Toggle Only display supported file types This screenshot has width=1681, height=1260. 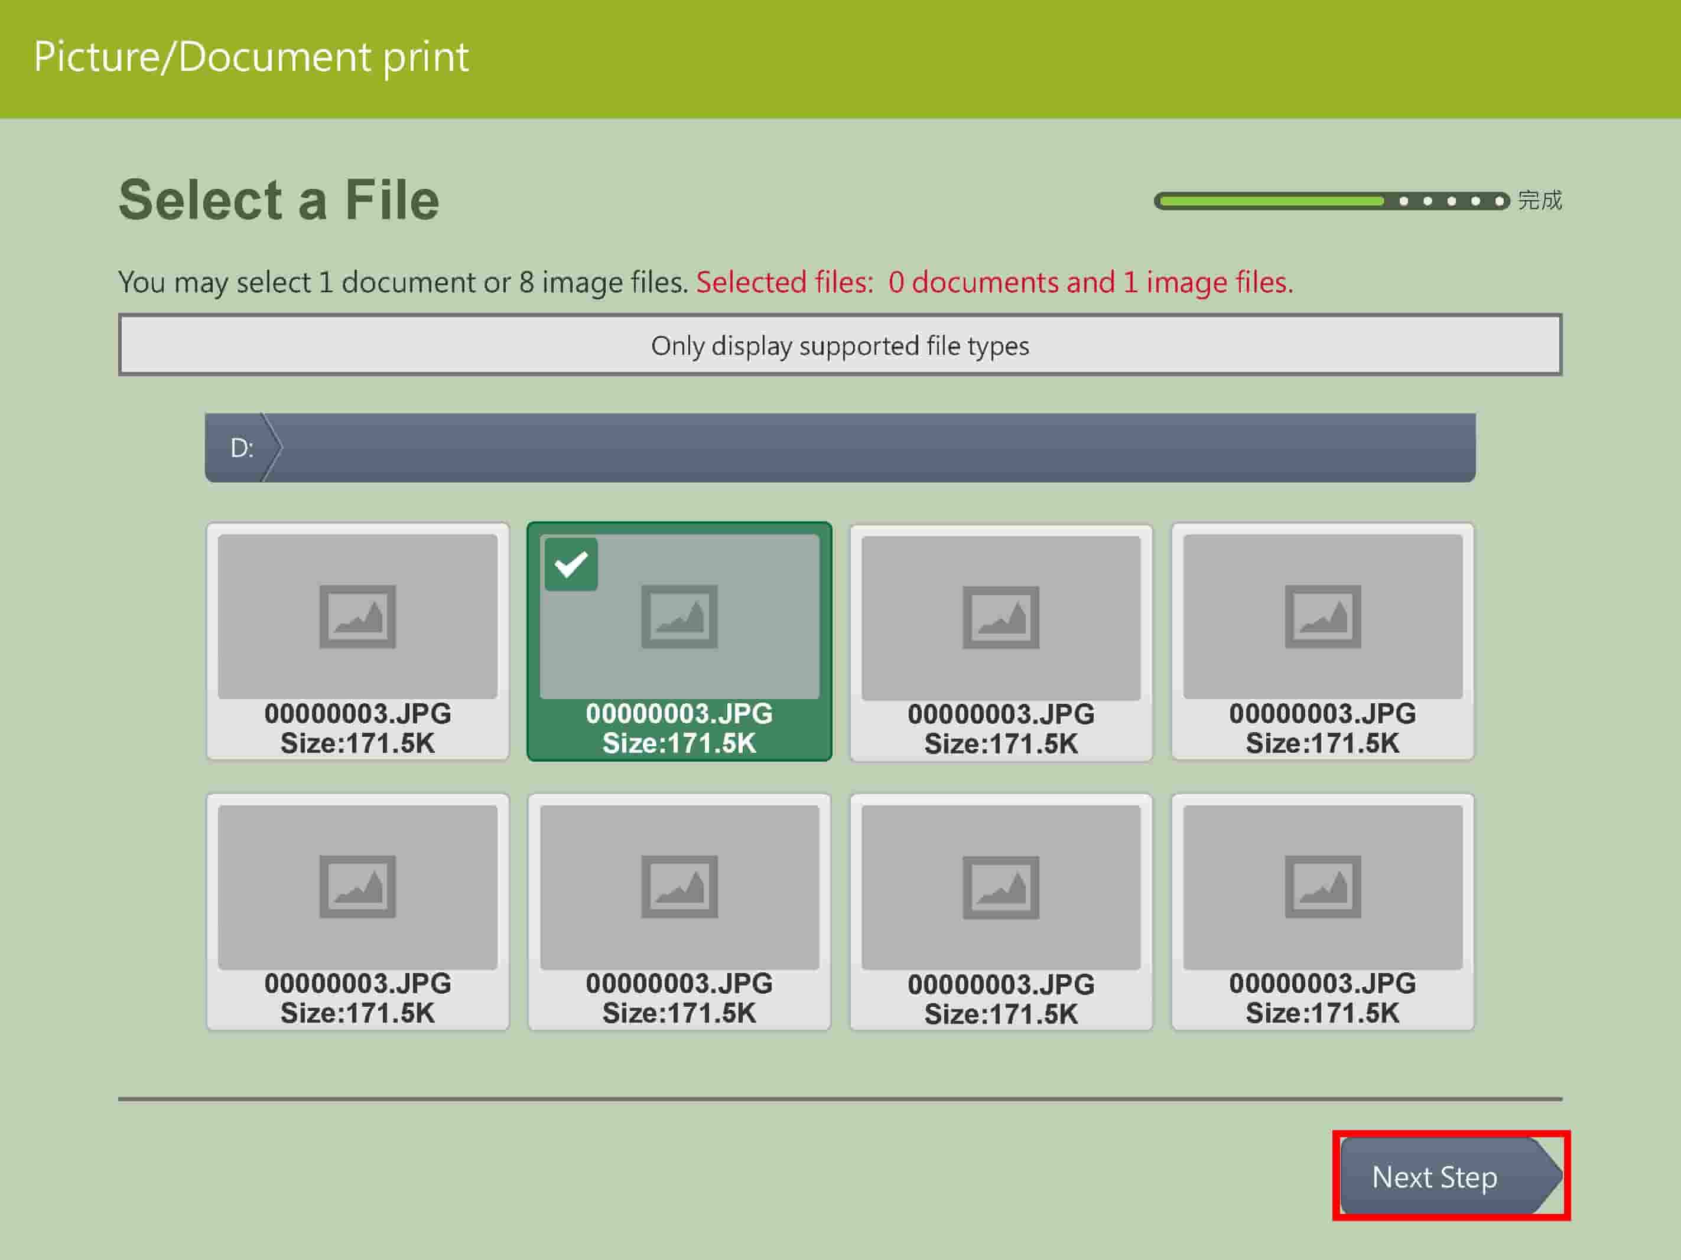840,345
